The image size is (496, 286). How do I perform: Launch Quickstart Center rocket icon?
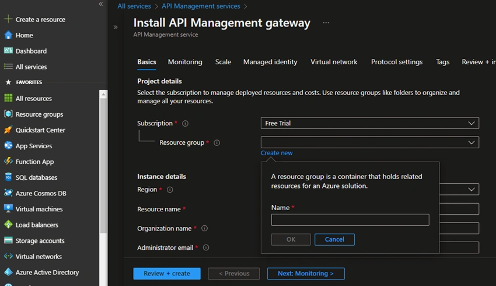(x=8, y=130)
